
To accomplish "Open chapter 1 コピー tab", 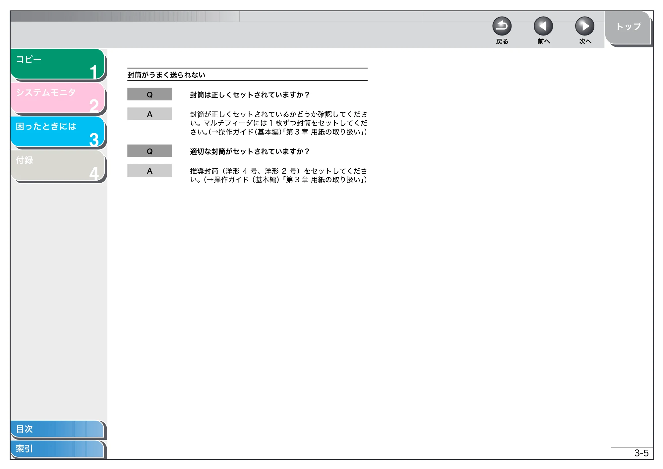I will coord(58,64).
